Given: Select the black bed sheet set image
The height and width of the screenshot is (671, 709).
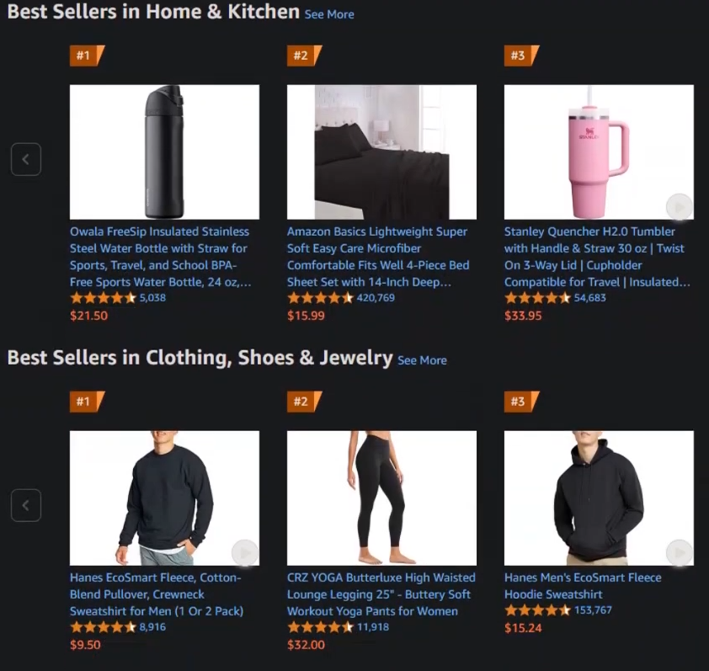Looking at the screenshot, I should (x=381, y=152).
